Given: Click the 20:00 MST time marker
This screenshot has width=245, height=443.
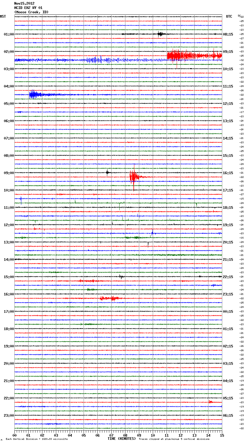Looking at the screenshot, I should [x=9, y=363].
